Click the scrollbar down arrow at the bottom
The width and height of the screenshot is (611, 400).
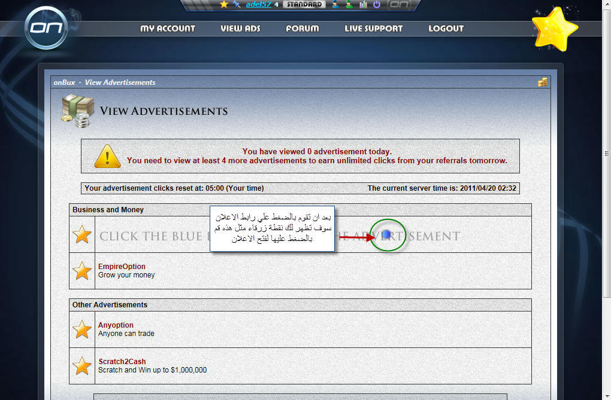pyautogui.click(x=607, y=396)
